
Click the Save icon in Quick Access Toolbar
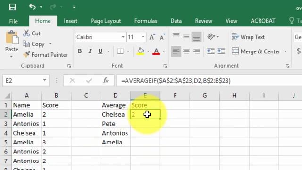13,8
